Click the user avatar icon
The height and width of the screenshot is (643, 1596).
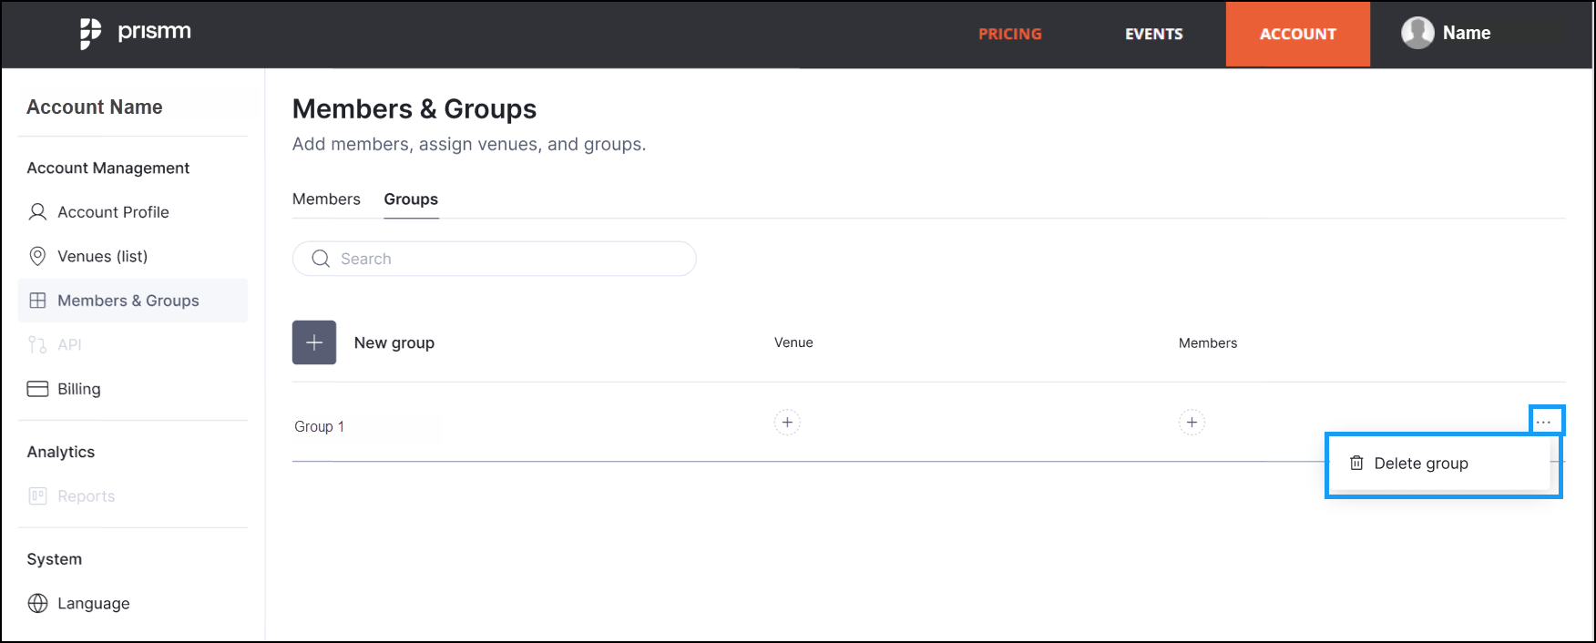click(x=1417, y=33)
